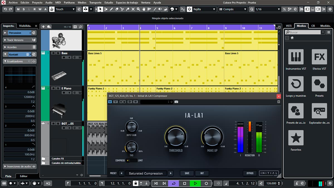The image size is (334, 188).
Task: Open the Presets media tile
Action: tap(319, 84)
